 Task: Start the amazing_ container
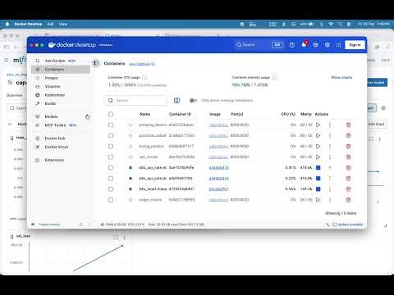coord(318,125)
